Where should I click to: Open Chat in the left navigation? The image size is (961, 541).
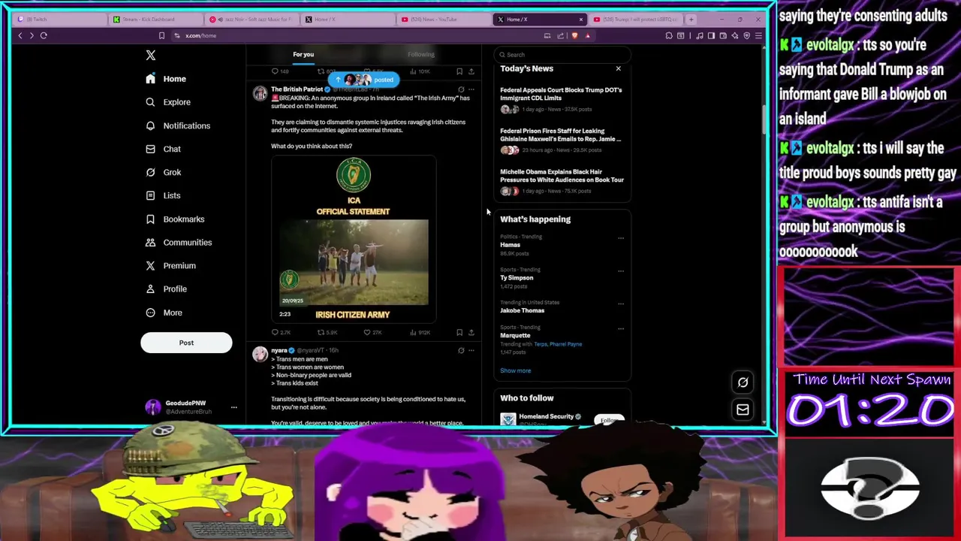(163, 149)
